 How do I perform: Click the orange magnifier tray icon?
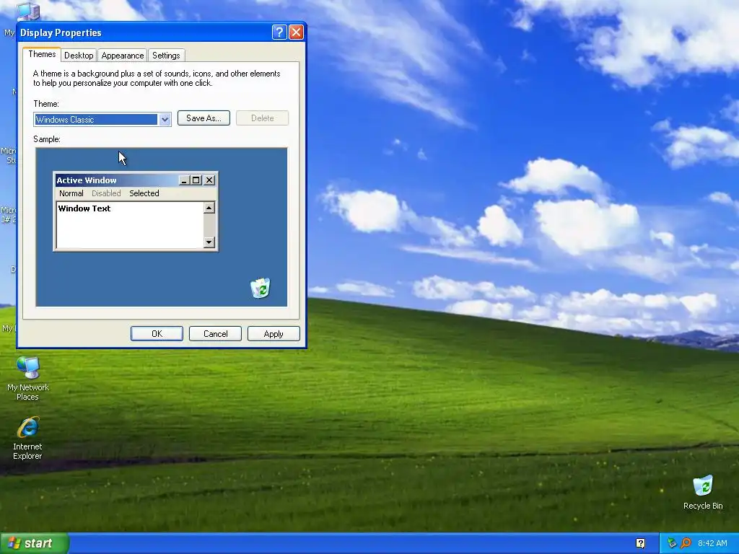click(686, 543)
